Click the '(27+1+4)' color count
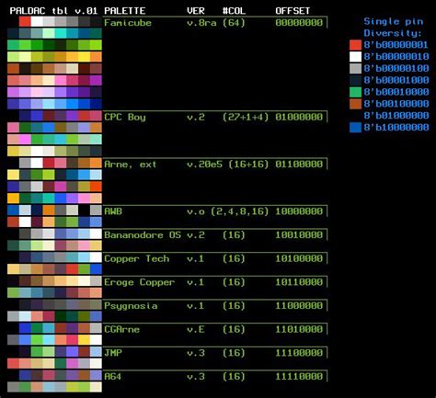Screen dimensions: 436x398 (x=246, y=117)
